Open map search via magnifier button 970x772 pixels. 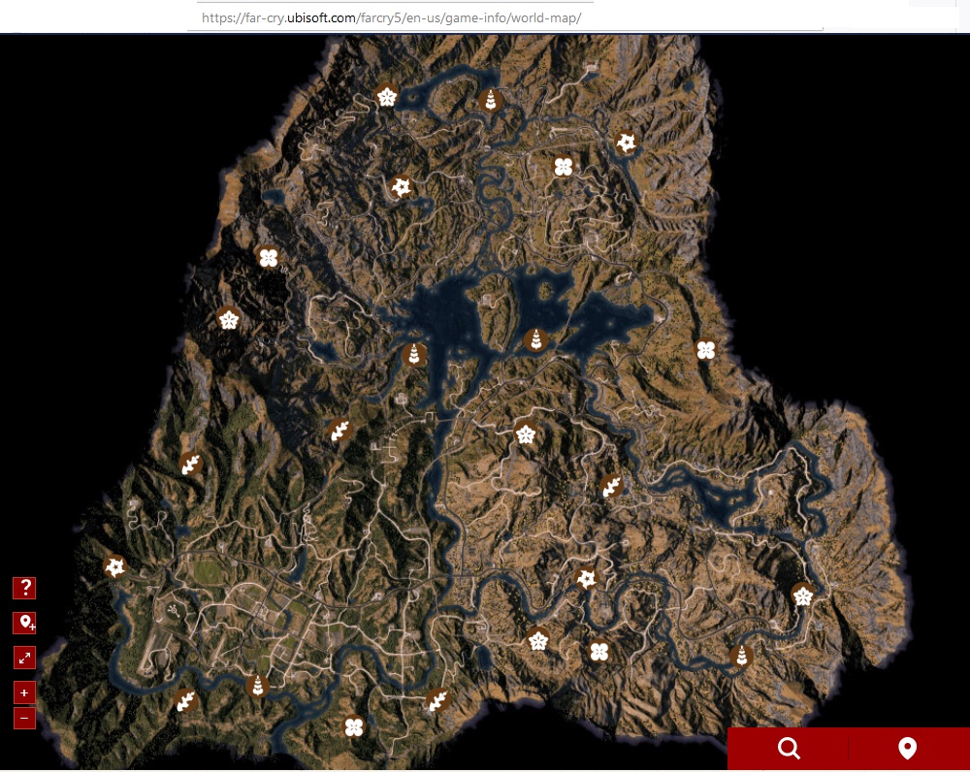pos(788,749)
